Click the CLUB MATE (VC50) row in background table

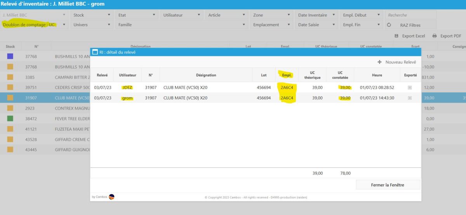coord(45,98)
